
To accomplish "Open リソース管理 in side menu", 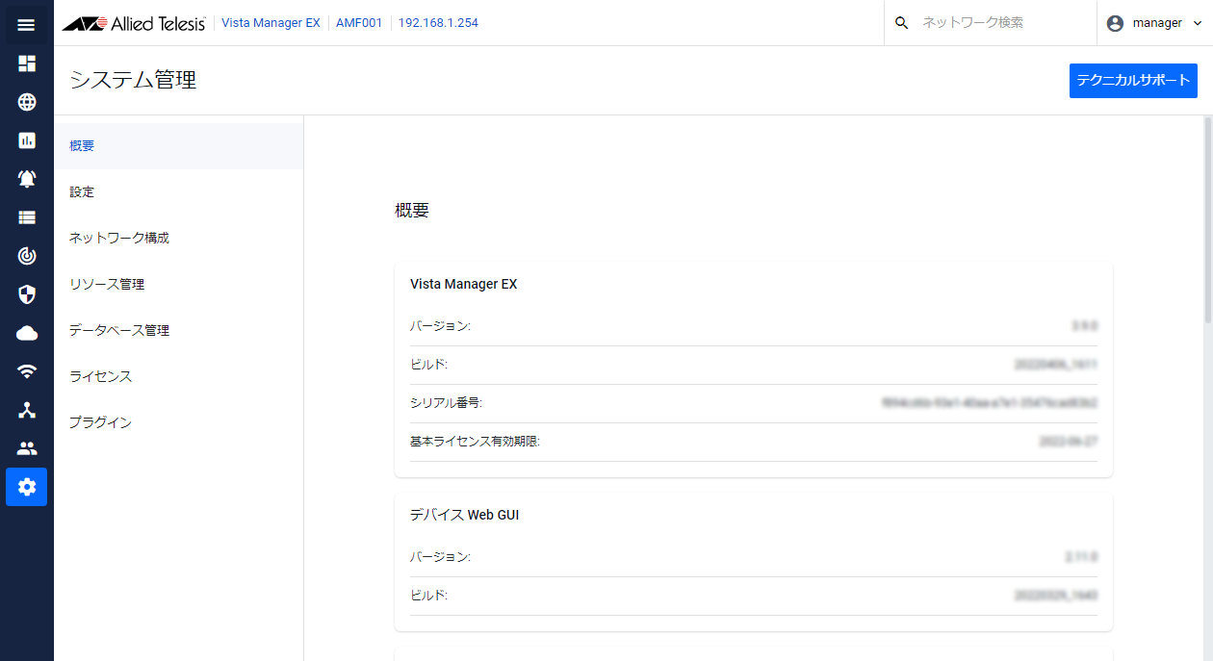I will click(x=179, y=285).
